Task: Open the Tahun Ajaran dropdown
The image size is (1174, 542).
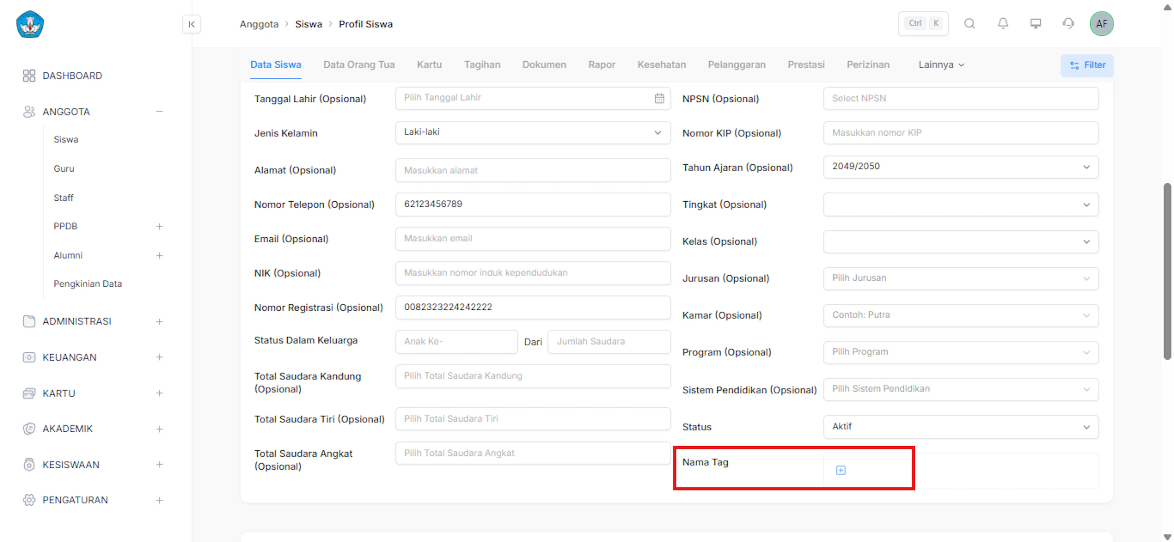Action: [961, 167]
